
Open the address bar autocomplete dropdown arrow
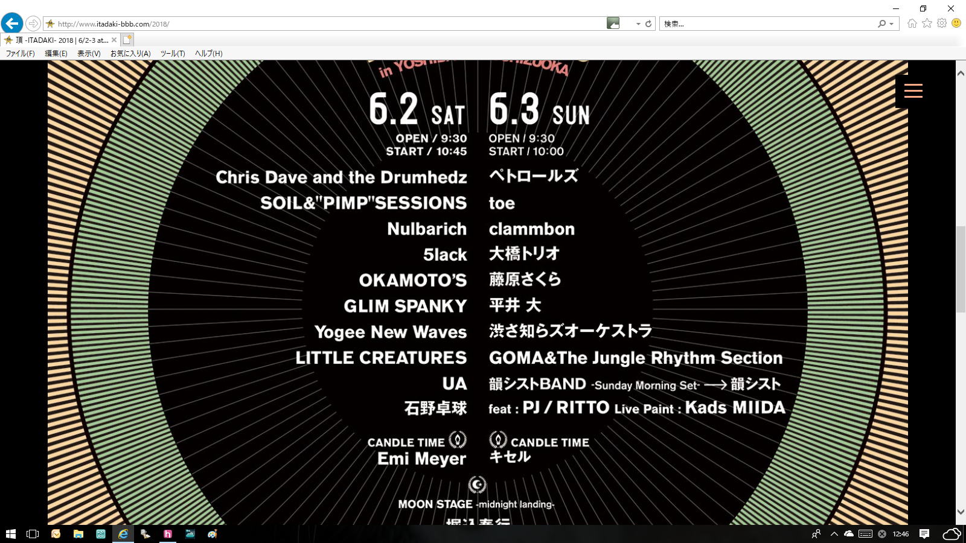pos(638,24)
